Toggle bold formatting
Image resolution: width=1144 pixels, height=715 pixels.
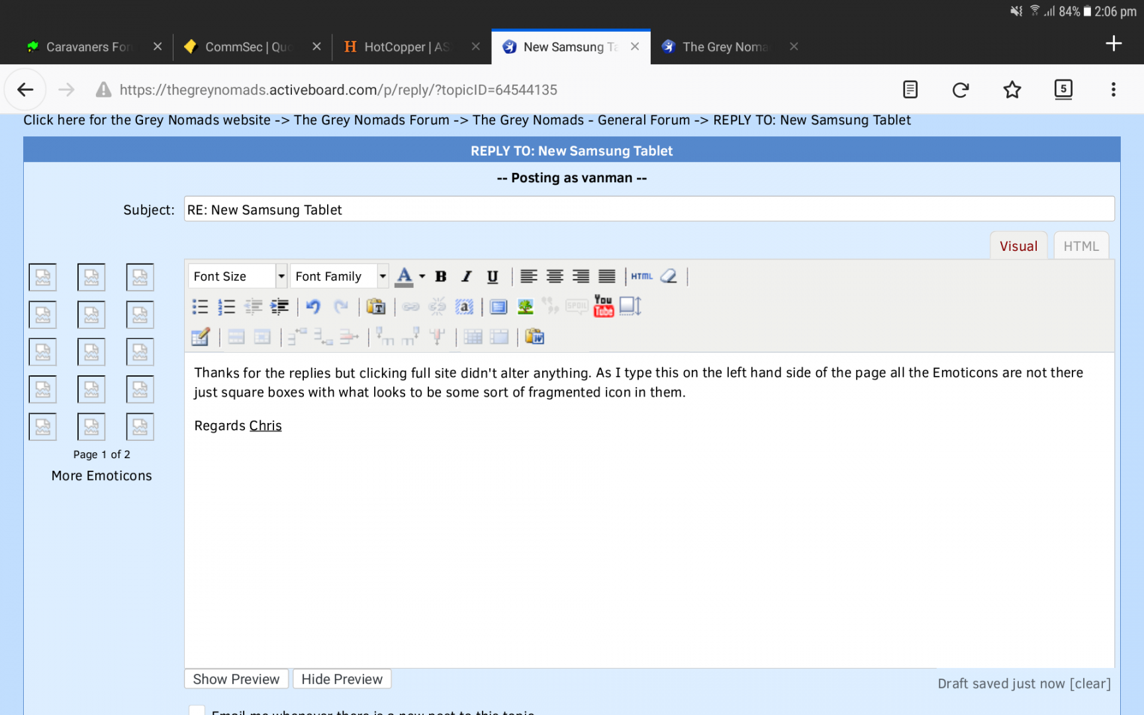[440, 276]
